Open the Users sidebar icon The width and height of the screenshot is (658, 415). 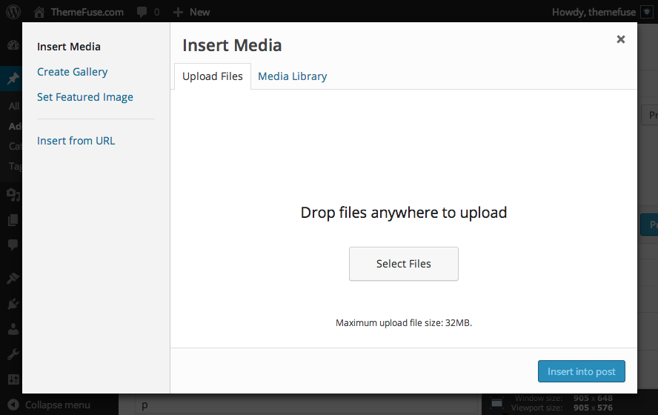click(13, 329)
